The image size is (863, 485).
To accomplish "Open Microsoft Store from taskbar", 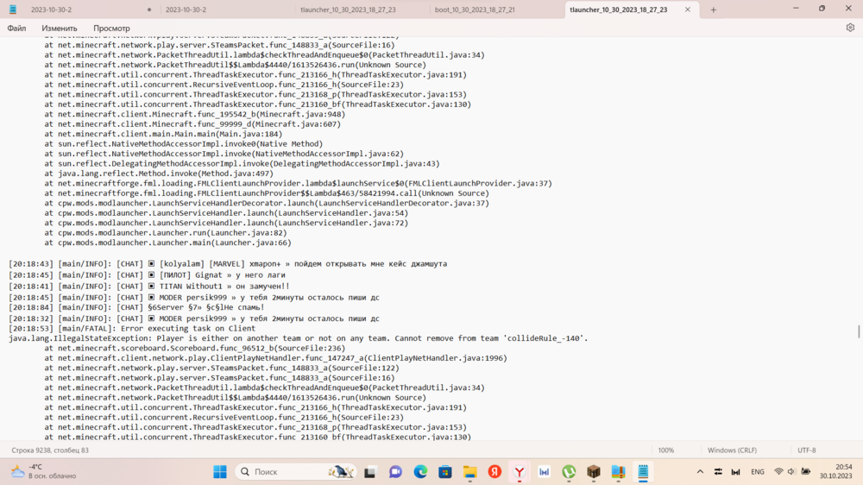I will (x=445, y=472).
